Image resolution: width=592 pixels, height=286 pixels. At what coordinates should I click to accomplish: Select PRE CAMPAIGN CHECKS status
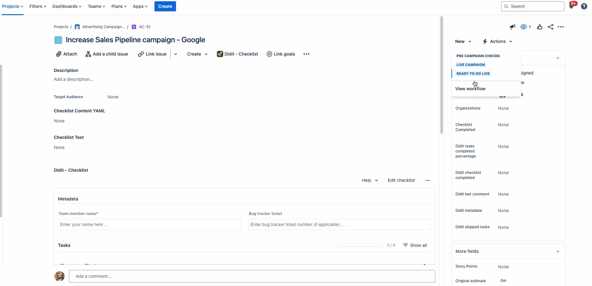478,56
